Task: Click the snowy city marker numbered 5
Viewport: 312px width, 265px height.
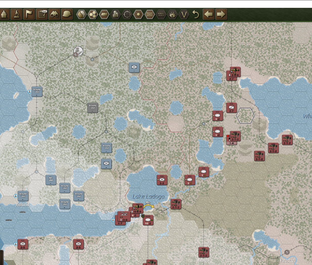Action: click(x=78, y=52)
